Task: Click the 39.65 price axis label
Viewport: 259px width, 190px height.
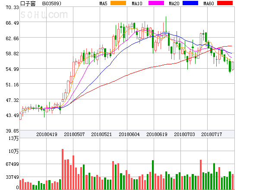Action: pyautogui.click(x=12, y=131)
